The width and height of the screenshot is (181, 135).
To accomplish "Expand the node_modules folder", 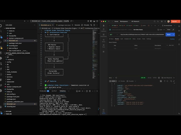I will 12,72.
